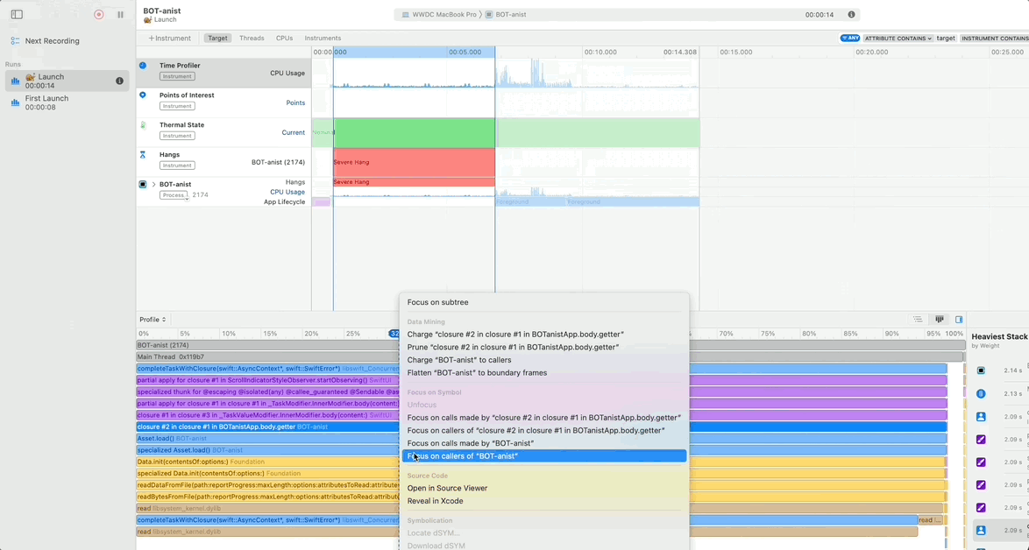Click the Thermal State thermometer icon
This screenshot has height=550, width=1029.
[142, 124]
